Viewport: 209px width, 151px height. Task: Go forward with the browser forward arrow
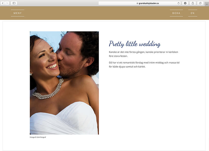point(7,3)
